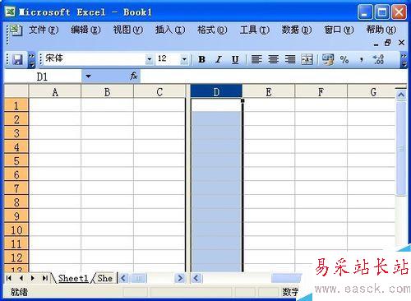
Task: Click the vertical scrollbar thumb
Action: (x=401, y=149)
